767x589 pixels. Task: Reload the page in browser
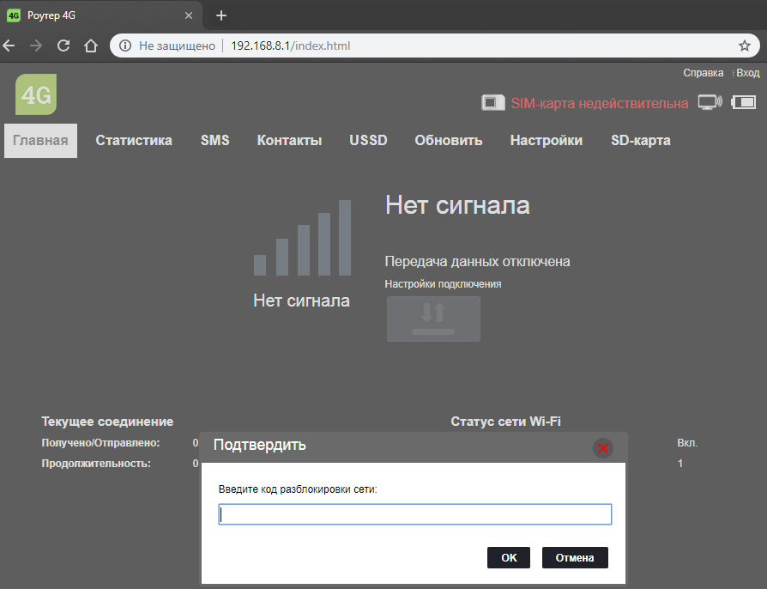pos(63,46)
